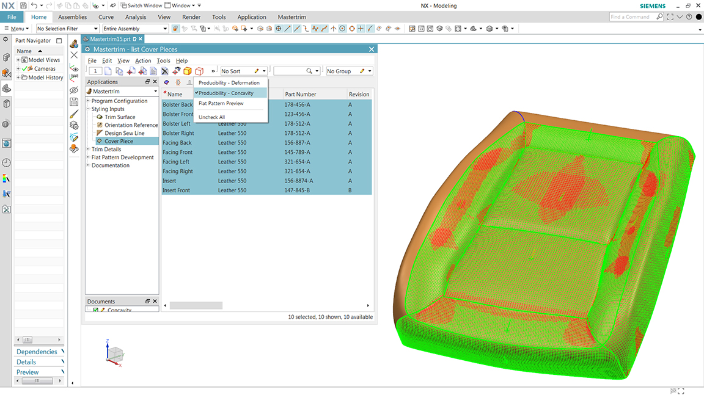Click the full screen icon beside command search
The width and height of the screenshot is (704, 395).
(x=670, y=17)
